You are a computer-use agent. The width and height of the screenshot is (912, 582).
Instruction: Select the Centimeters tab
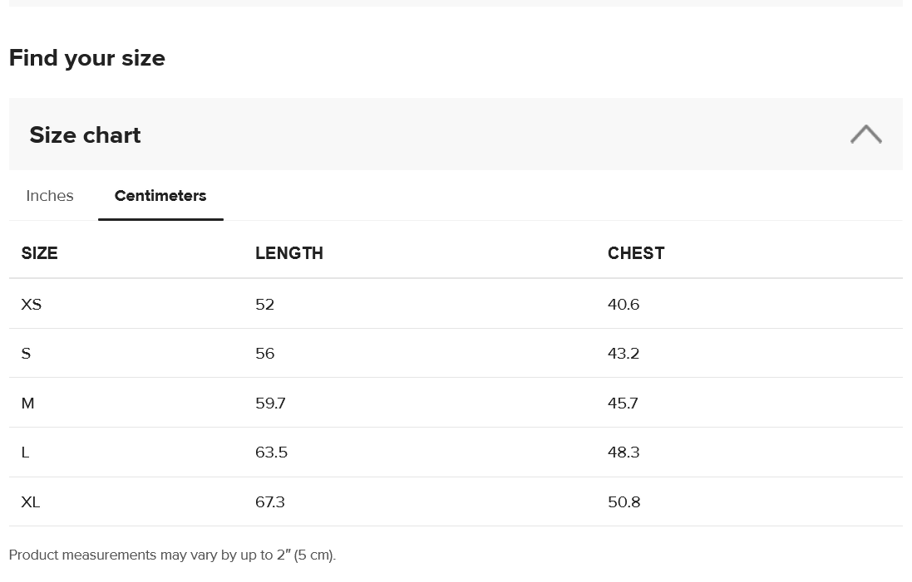point(160,196)
